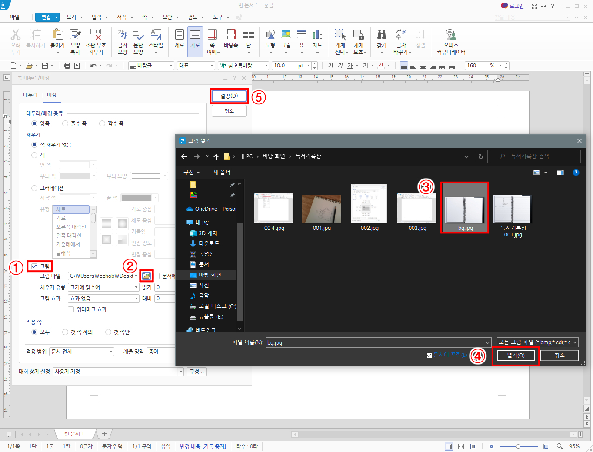Select 세로 page orientation icon
593x452 pixels.
179,35
